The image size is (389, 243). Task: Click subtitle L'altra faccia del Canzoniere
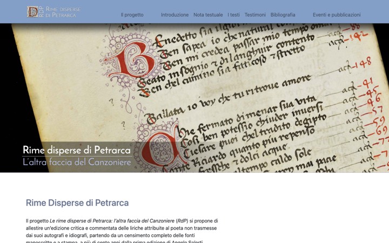(77, 162)
